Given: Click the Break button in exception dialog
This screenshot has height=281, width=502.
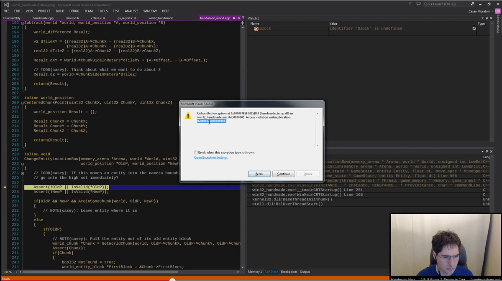Looking at the screenshot, I should (259, 174).
